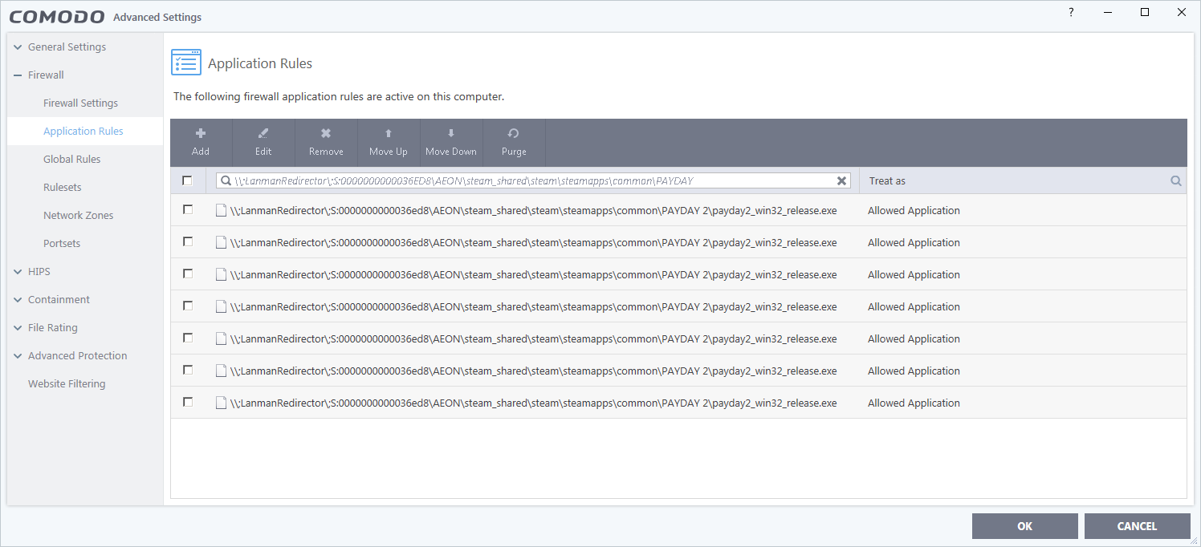Viewport: 1201px width, 547px height.
Task: Check the last payday2_win32_release.exe rule checkbox
Action: 188,402
